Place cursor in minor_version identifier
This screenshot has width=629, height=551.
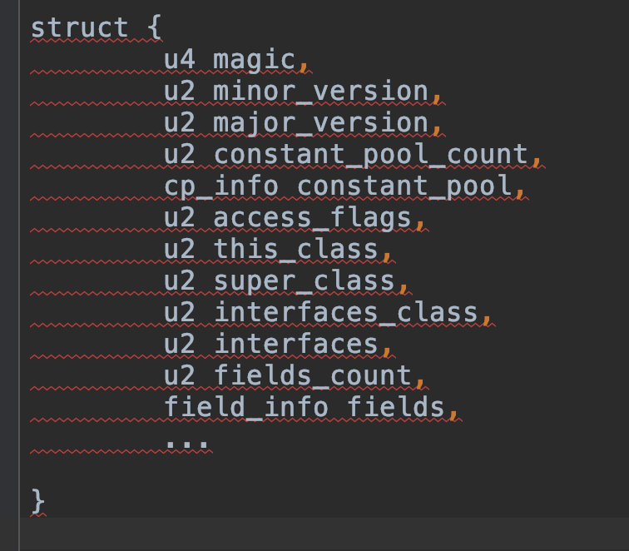tap(321, 91)
